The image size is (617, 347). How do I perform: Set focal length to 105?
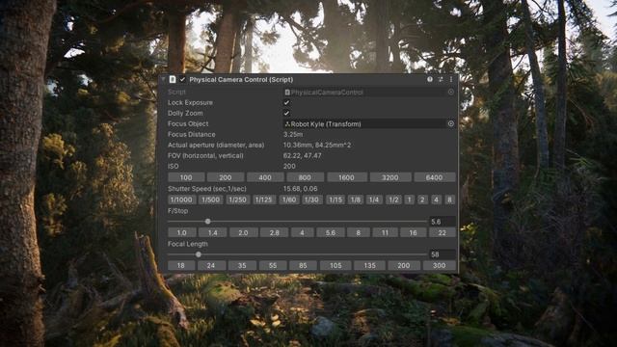[x=335, y=266]
